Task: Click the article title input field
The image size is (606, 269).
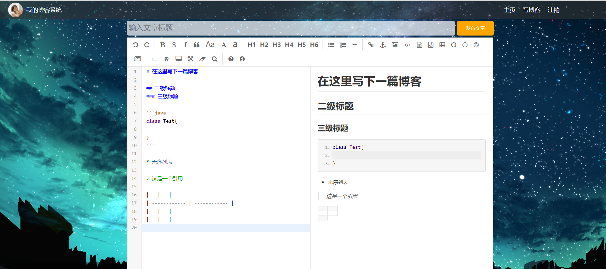Action: pyautogui.click(x=291, y=28)
